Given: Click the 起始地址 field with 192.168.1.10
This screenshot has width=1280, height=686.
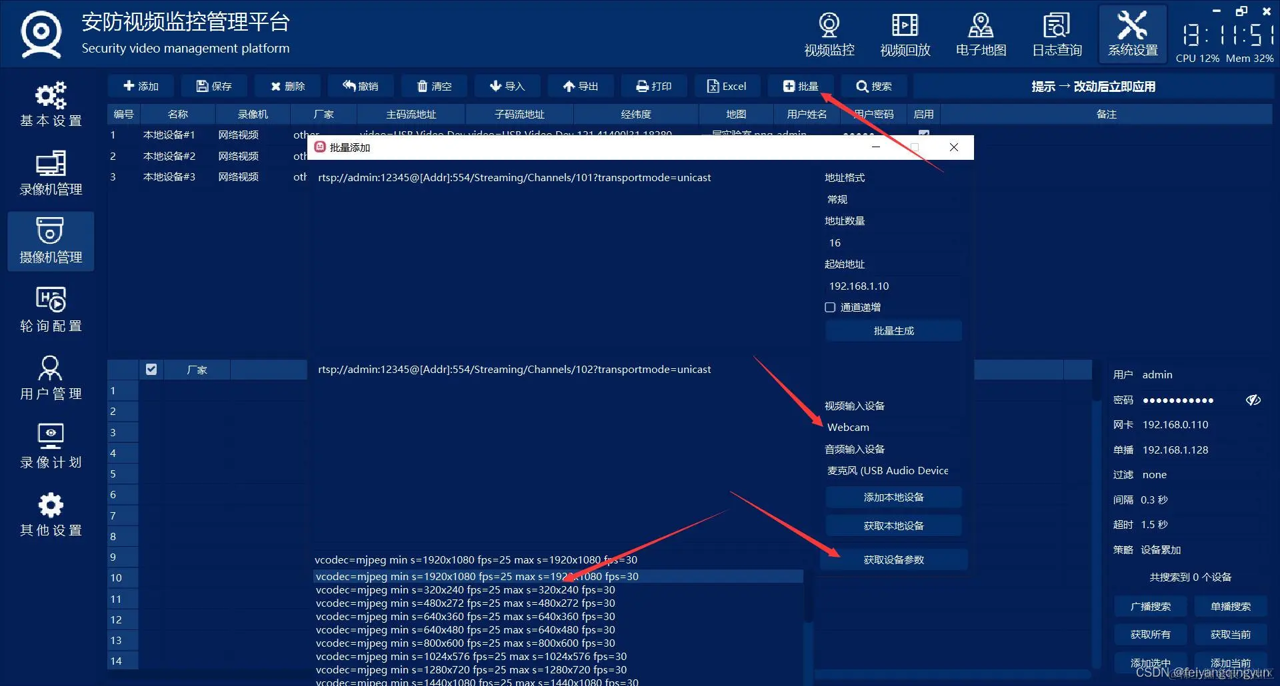Looking at the screenshot, I should click(893, 286).
